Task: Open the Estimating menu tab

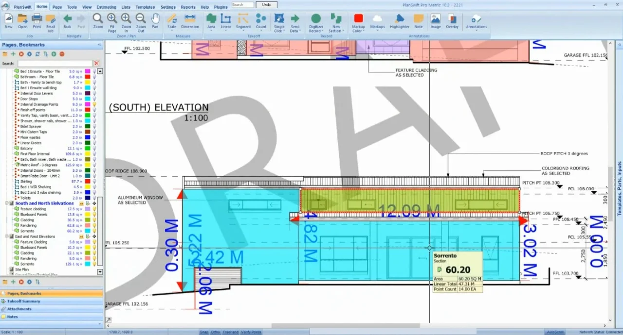Action: coord(106,7)
